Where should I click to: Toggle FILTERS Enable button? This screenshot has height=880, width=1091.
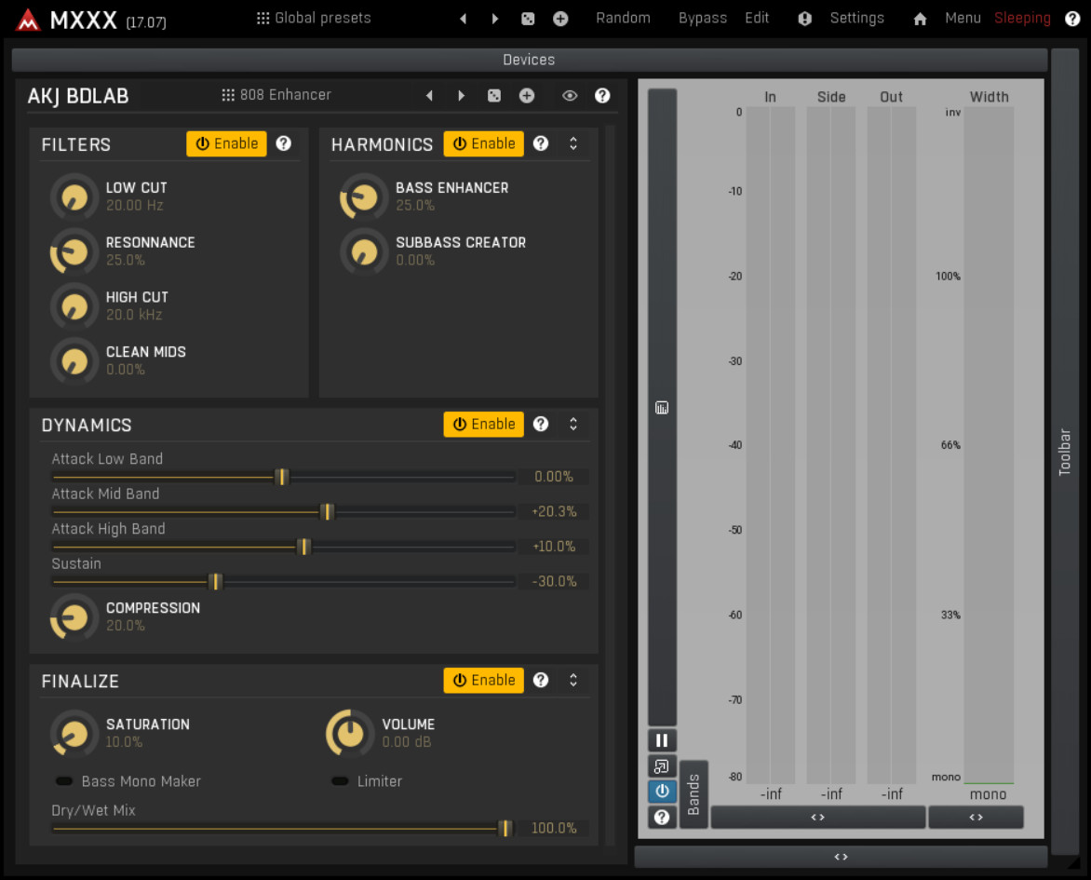[226, 143]
